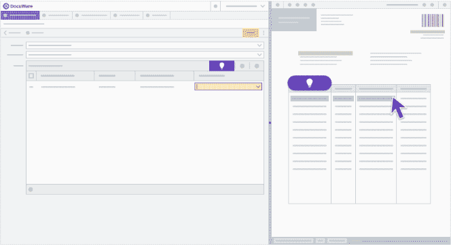Click the purple lightbulb button in table toolbar
451x245 pixels.
(221, 66)
